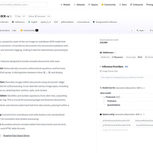Open Dragunflie-420/Nanonets-OCR space
The width and height of the screenshot is (153, 153).
(114, 130)
